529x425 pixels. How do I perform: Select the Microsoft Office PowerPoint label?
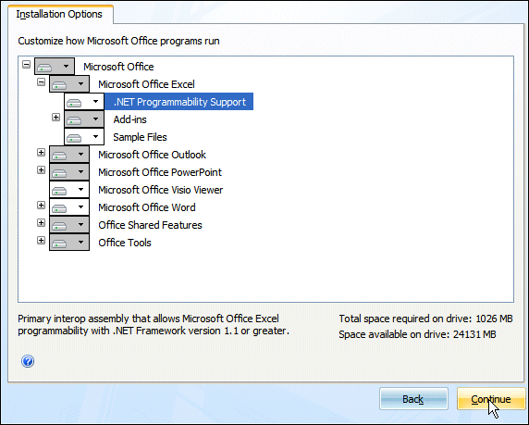pyautogui.click(x=160, y=172)
